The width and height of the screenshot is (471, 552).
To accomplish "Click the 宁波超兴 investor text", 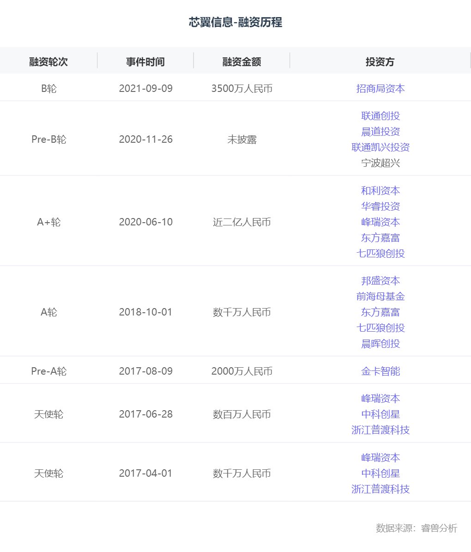I will (x=380, y=163).
